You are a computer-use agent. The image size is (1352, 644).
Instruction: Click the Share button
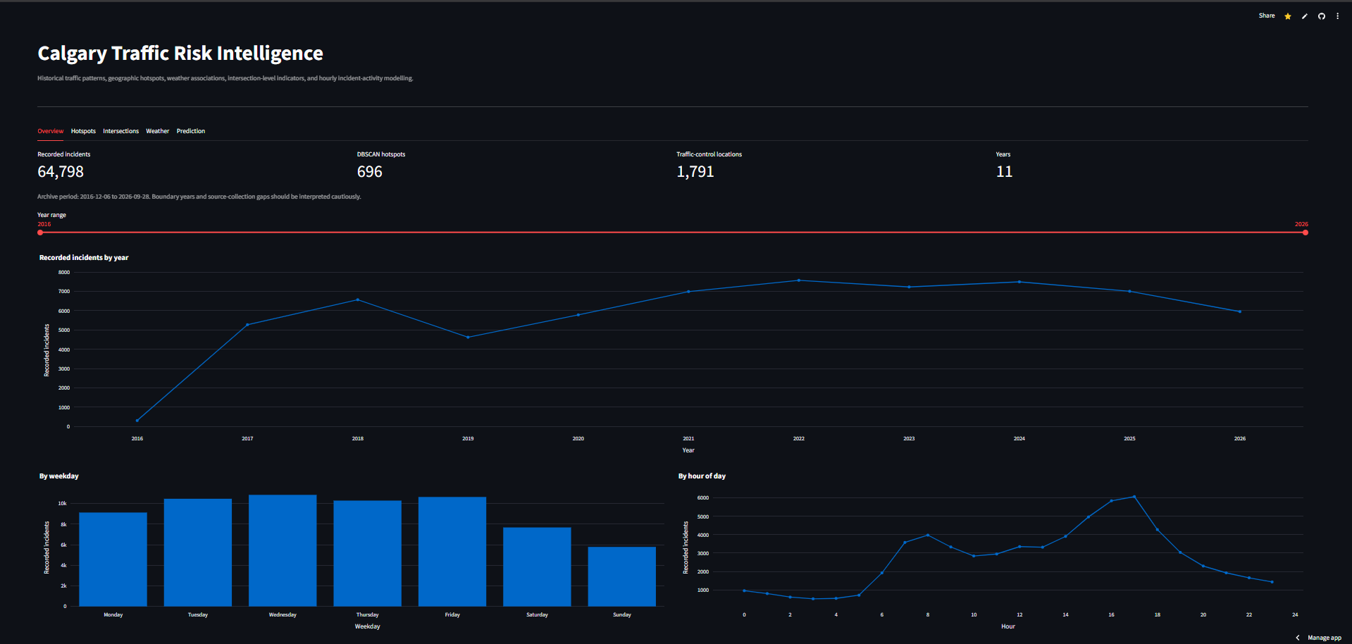pos(1266,16)
